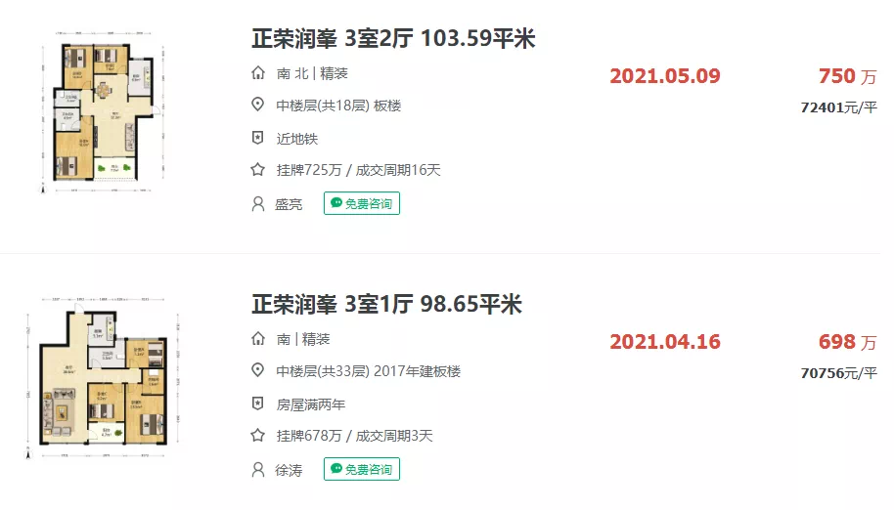The width and height of the screenshot is (894, 510).
Task: Open listing title 正荣润峯 3室1厅 98.65平米
Action: coord(386,305)
